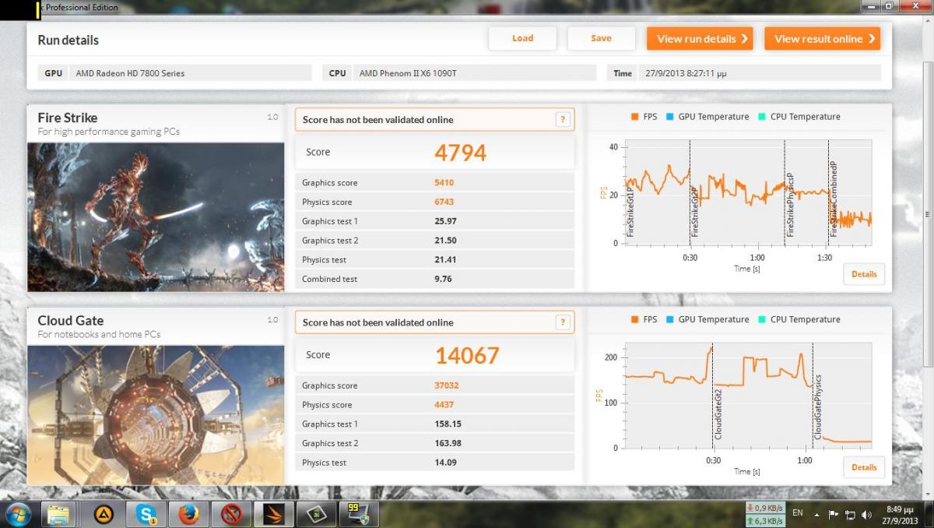Open Skype from the taskbar
The height and width of the screenshot is (528, 934).
pos(146,514)
